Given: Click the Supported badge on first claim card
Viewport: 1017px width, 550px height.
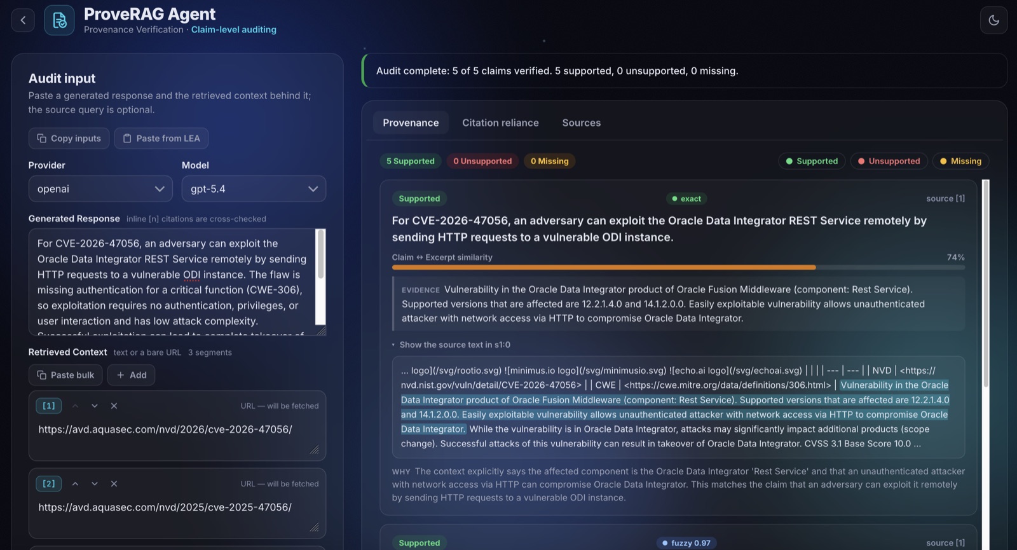Looking at the screenshot, I should point(419,198).
